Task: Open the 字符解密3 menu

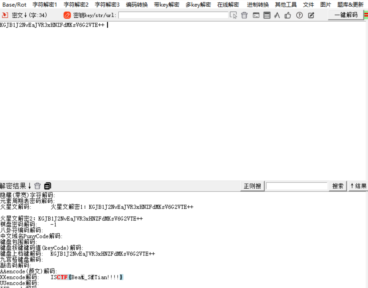Action: point(107,5)
